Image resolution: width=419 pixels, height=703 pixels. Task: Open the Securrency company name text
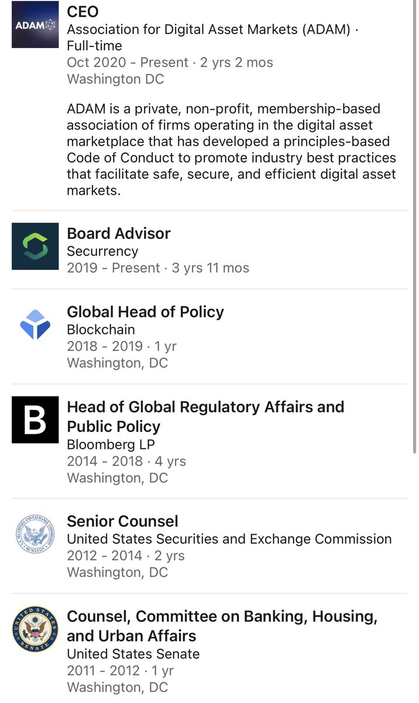click(102, 251)
